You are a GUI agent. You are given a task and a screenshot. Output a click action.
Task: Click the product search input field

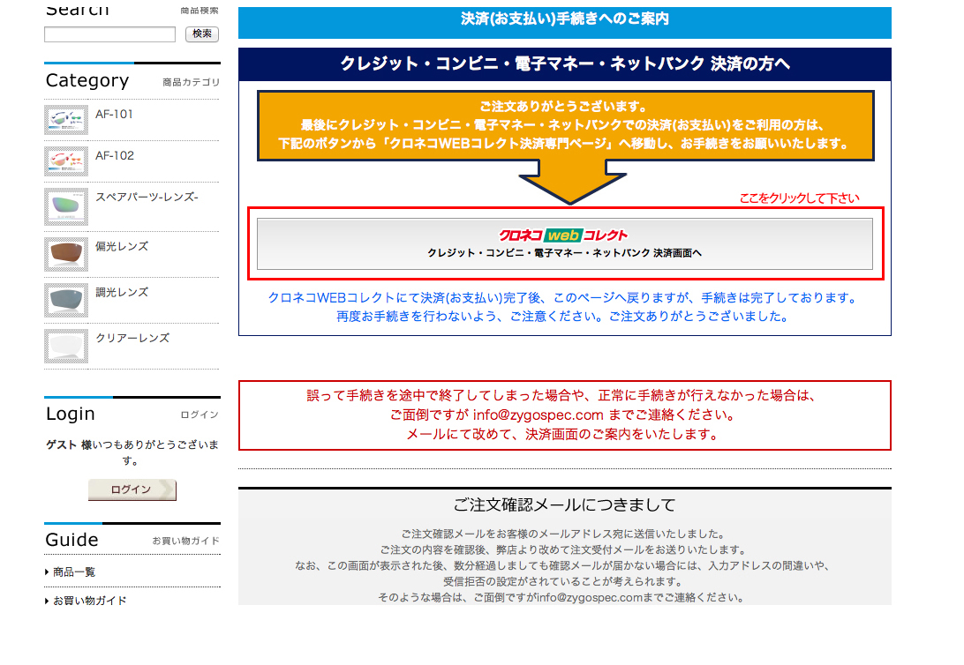110,34
